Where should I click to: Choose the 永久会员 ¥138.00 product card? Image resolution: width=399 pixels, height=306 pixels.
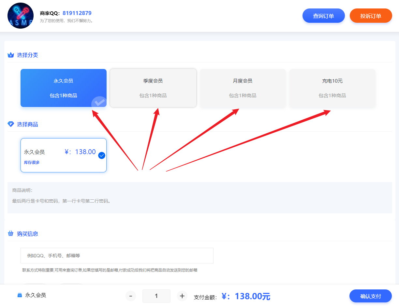point(64,155)
